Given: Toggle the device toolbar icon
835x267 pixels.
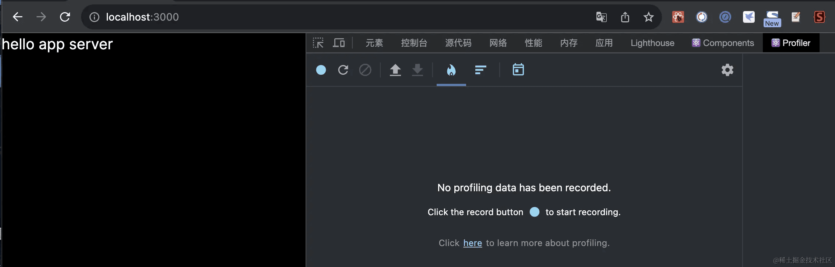Looking at the screenshot, I should coord(339,43).
